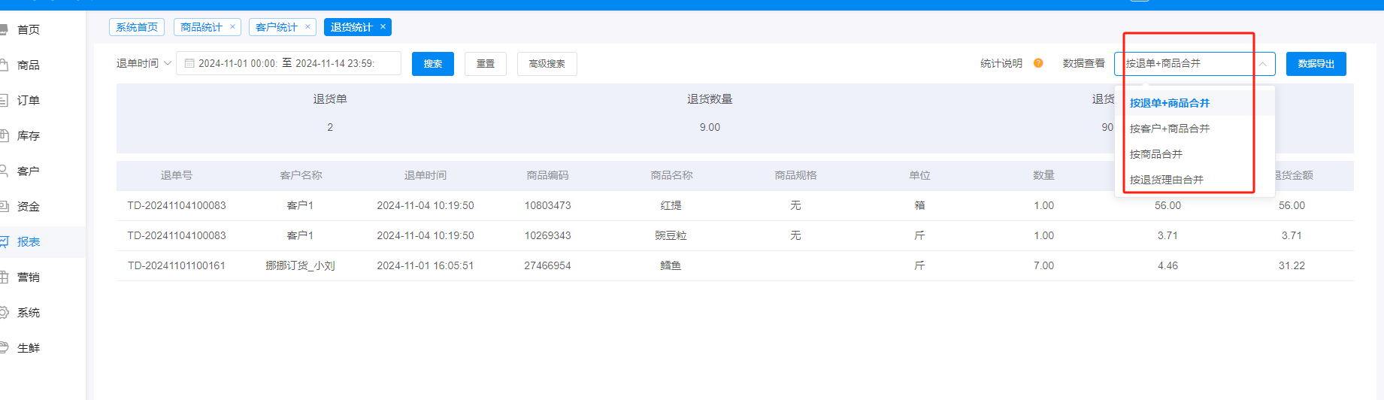Close the 退货统计 tab with its X
1384x400 pixels.
383,27
